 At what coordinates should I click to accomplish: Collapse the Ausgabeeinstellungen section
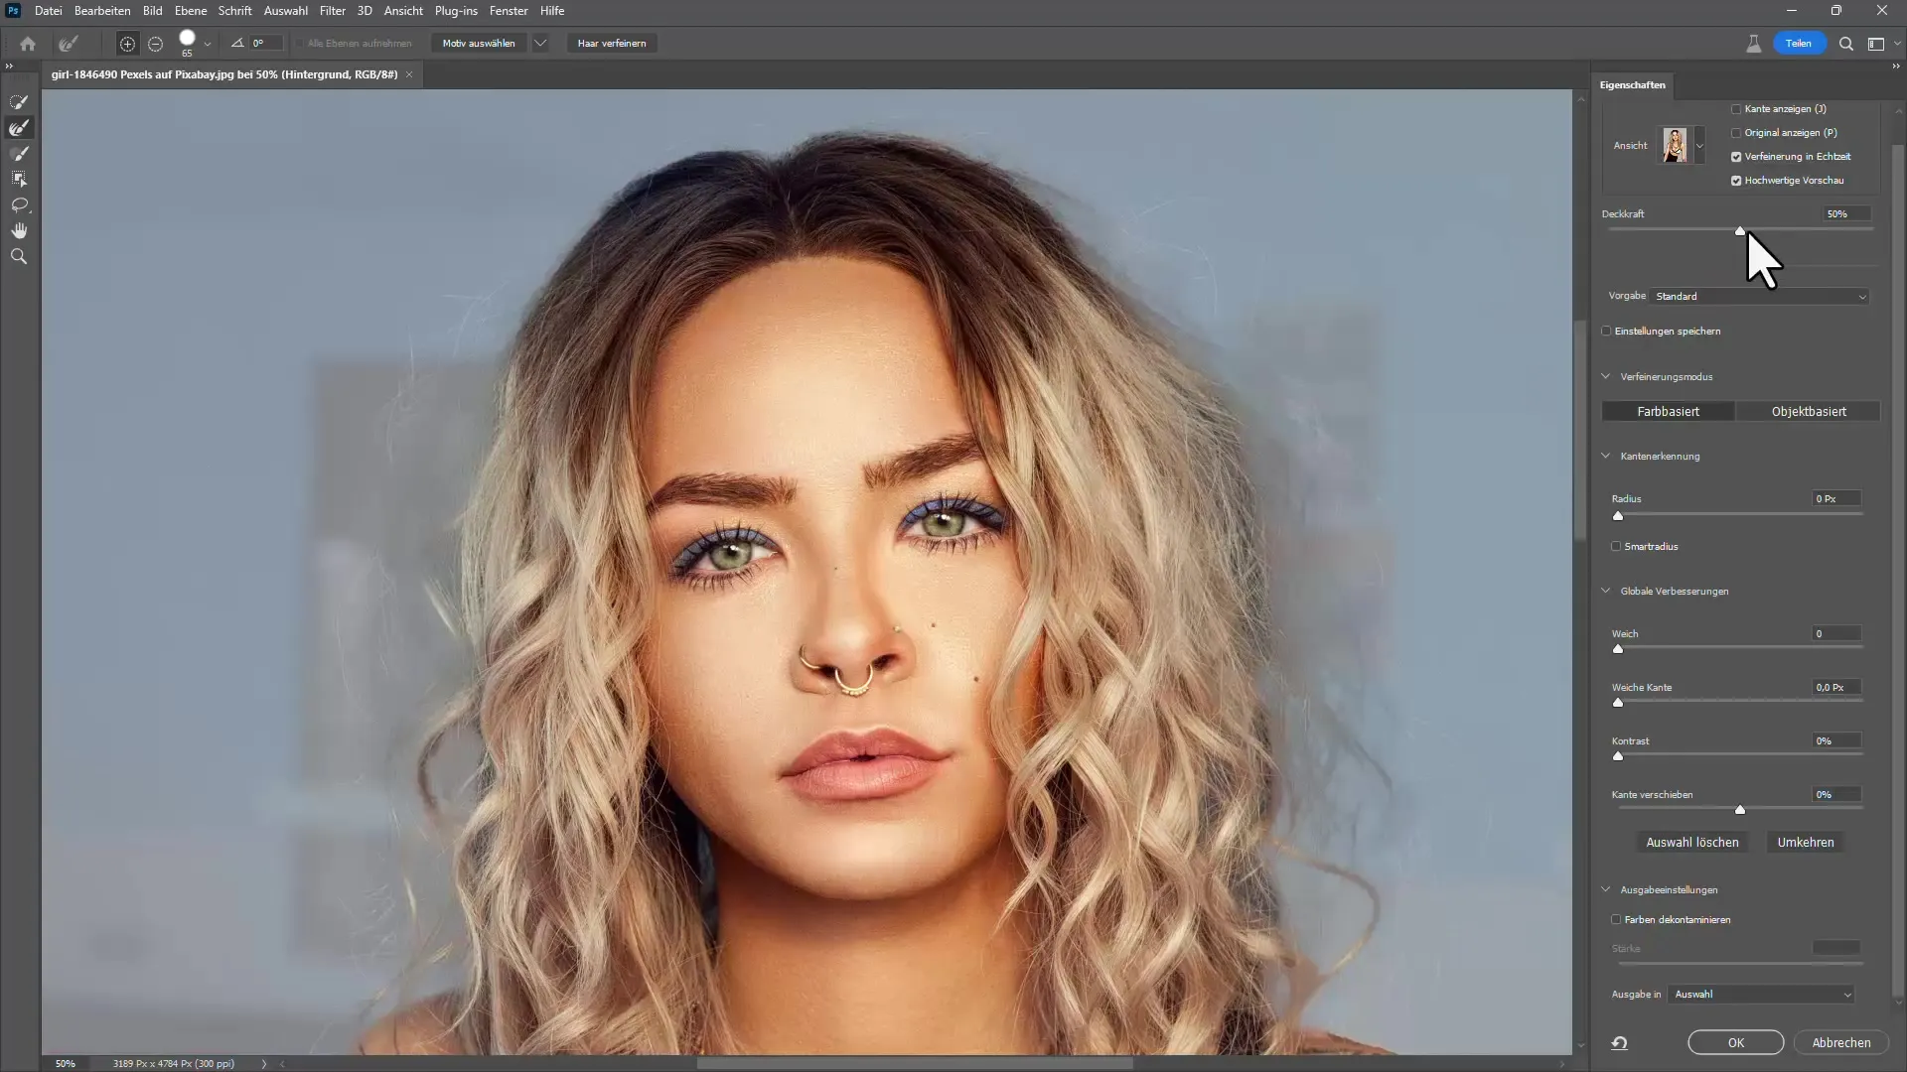[x=1606, y=890]
